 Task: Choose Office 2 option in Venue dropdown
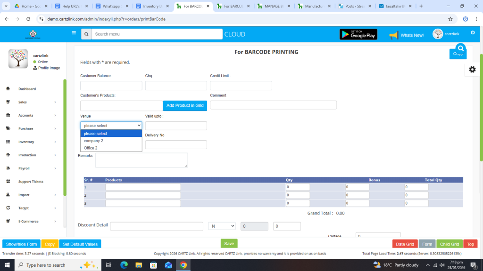coord(91,148)
